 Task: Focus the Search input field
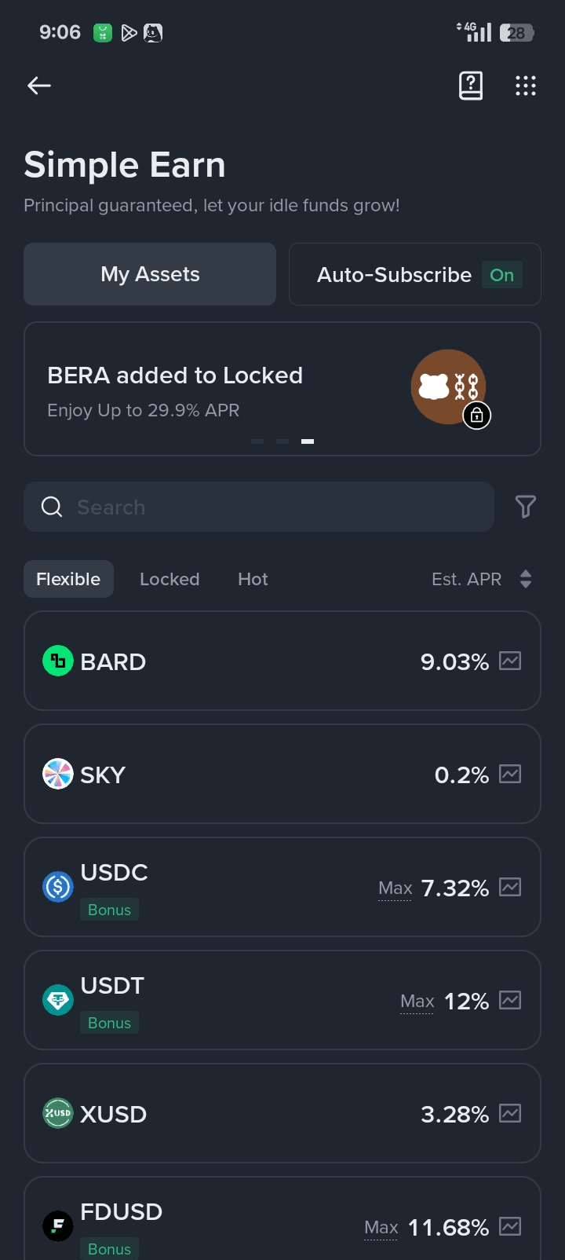[x=259, y=507]
